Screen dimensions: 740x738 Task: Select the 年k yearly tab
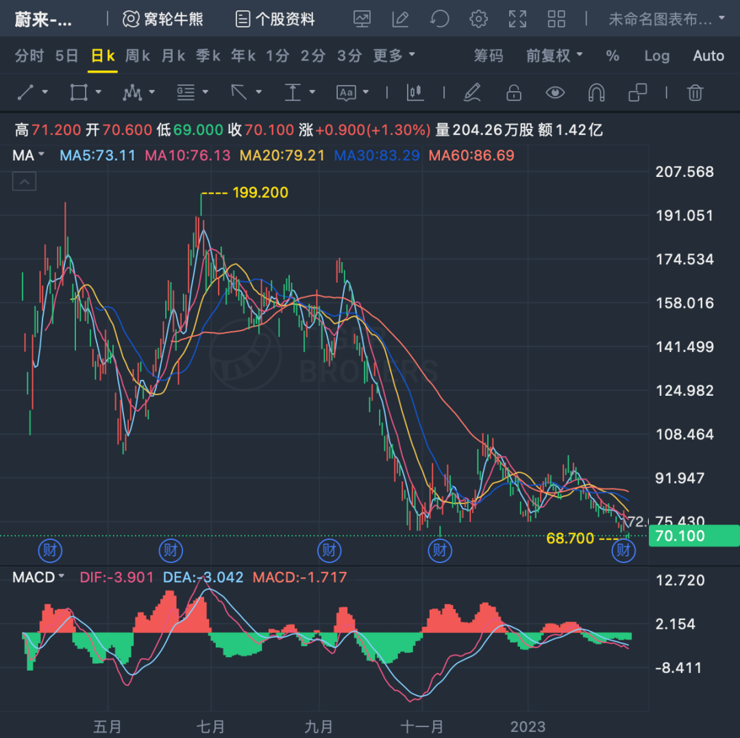(243, 56)
